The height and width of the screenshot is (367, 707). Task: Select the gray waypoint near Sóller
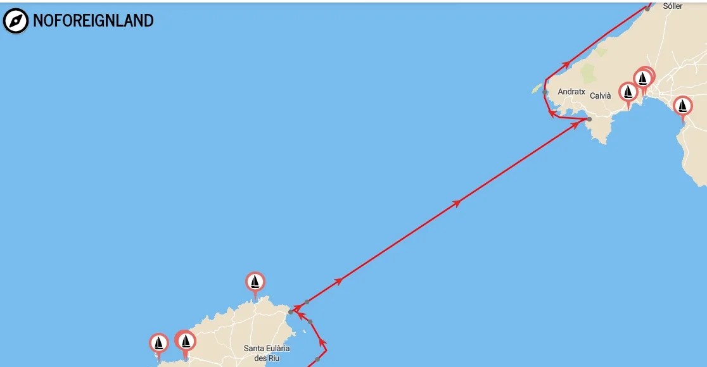(647, 9)
